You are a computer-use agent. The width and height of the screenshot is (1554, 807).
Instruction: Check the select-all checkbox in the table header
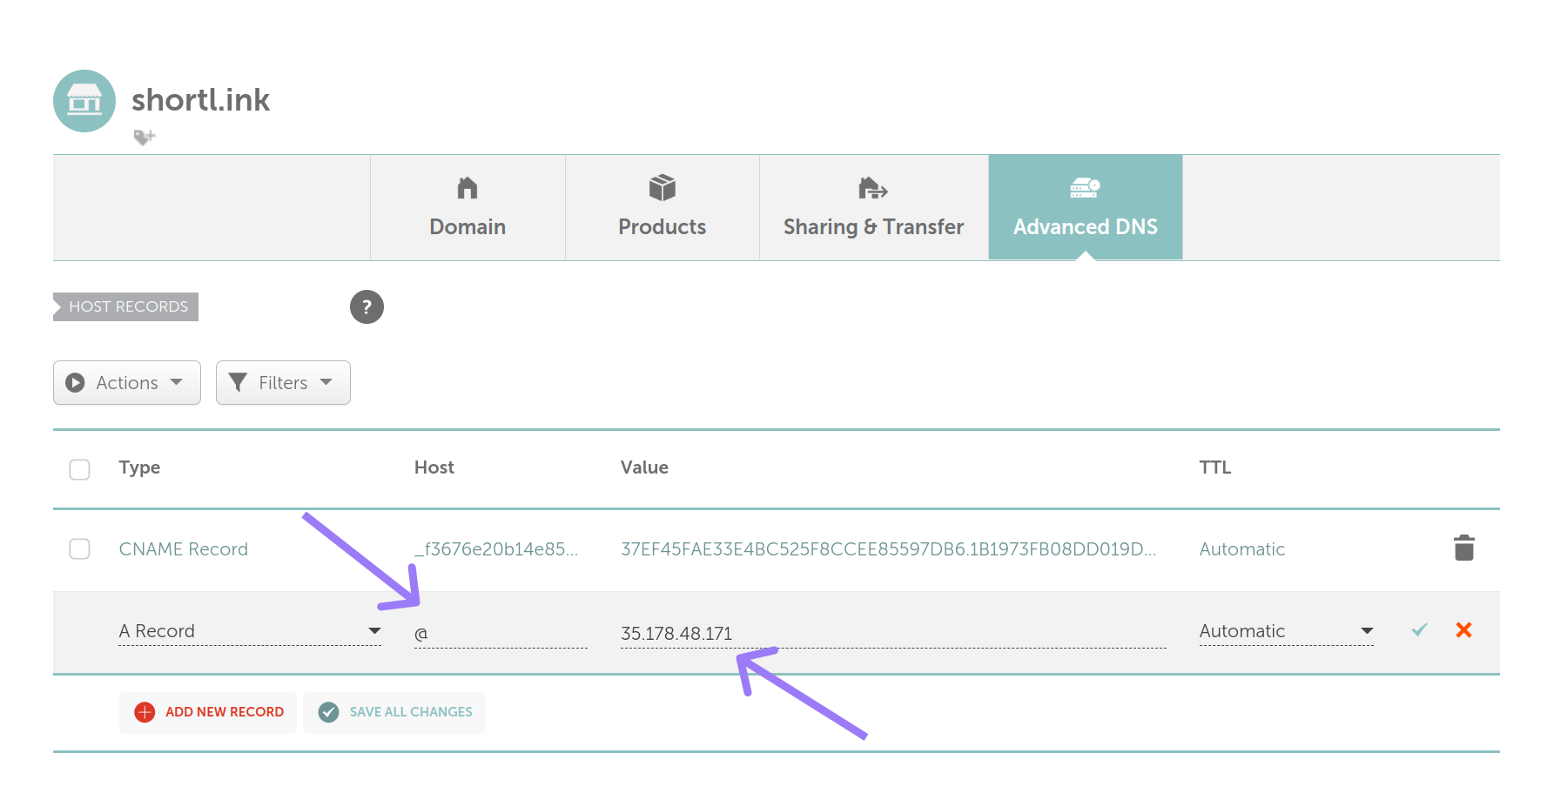pos(79,468)
